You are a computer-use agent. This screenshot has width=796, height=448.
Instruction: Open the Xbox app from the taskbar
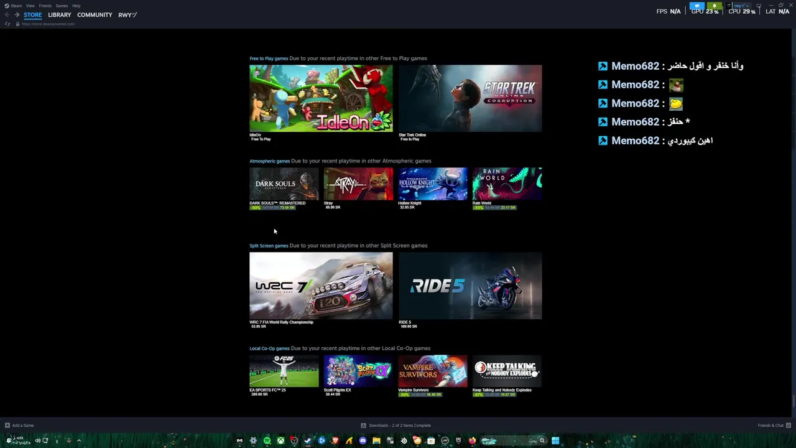pos(280,441)
